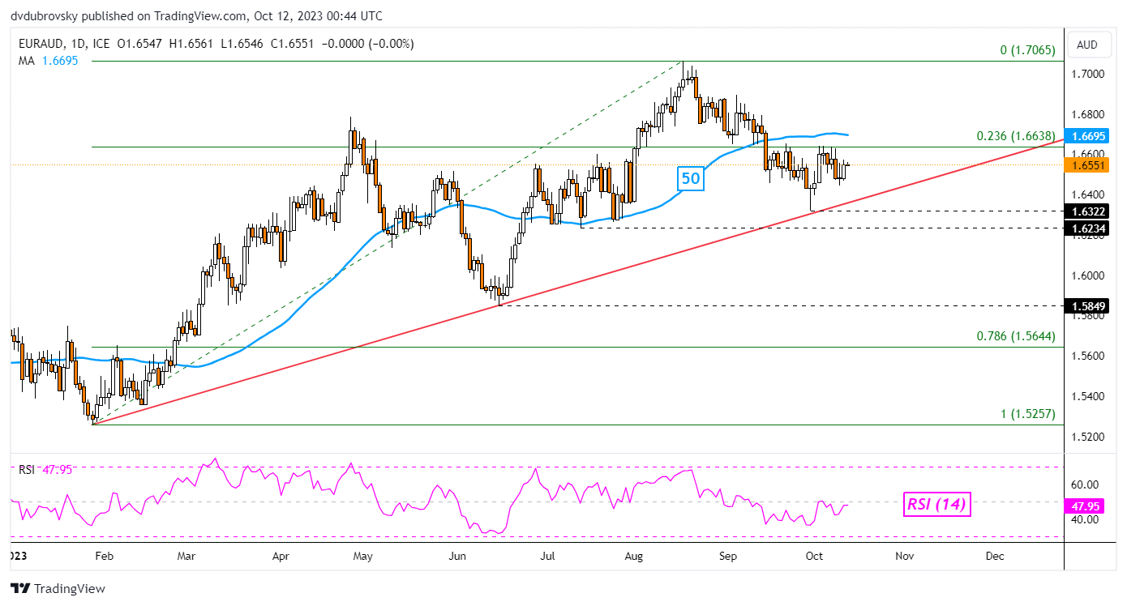The height and width of the screenshot is (606, 1127).
Task: Click the 1.5200 tick on price axis
Action: coord(1090,437)
